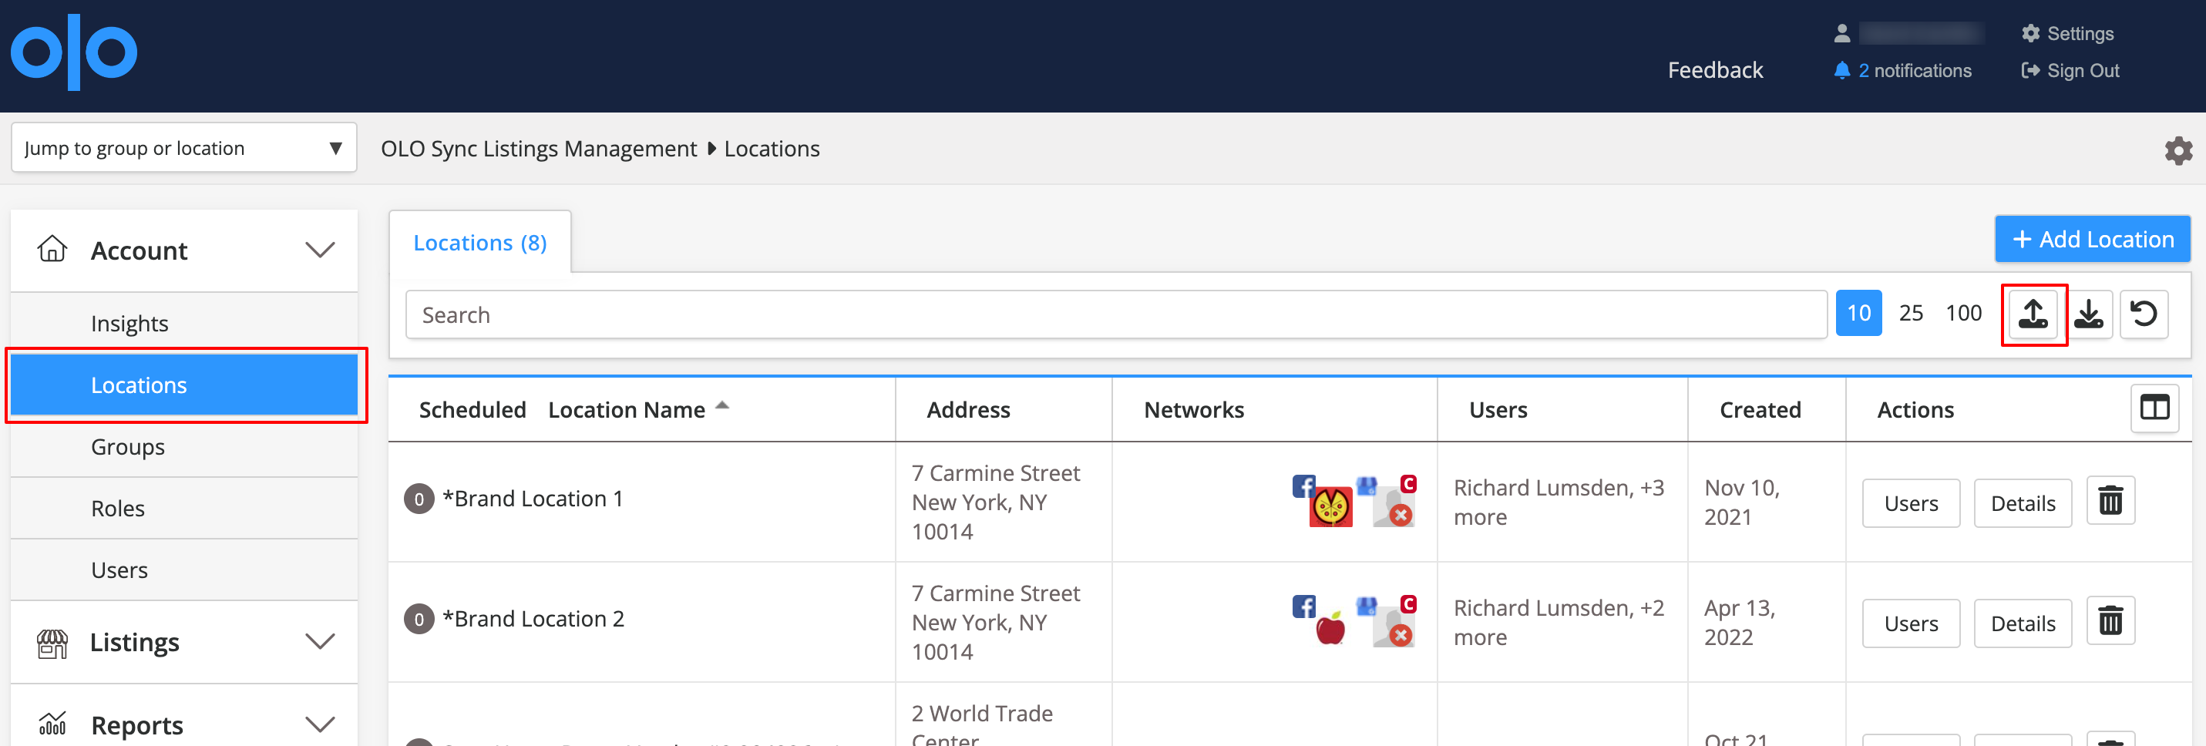
Task: Click Users column header
Action: coord(1498,410)
